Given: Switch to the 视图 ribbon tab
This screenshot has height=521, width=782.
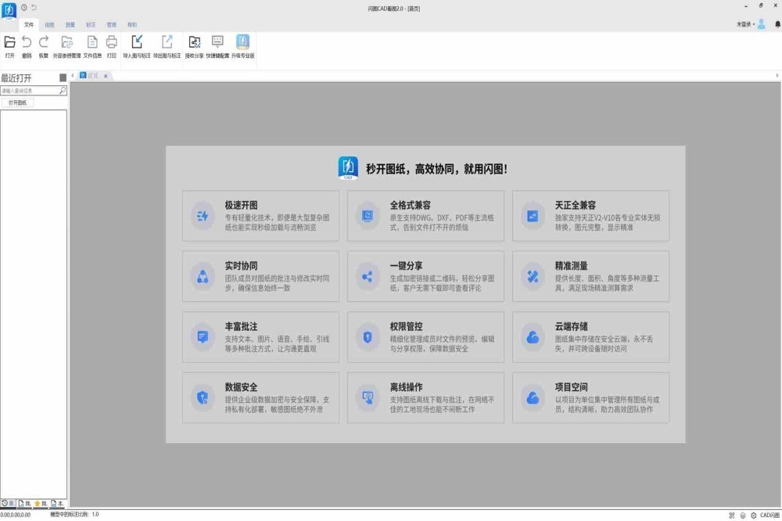Looking at the screenshot, I should tap(49, 24).
